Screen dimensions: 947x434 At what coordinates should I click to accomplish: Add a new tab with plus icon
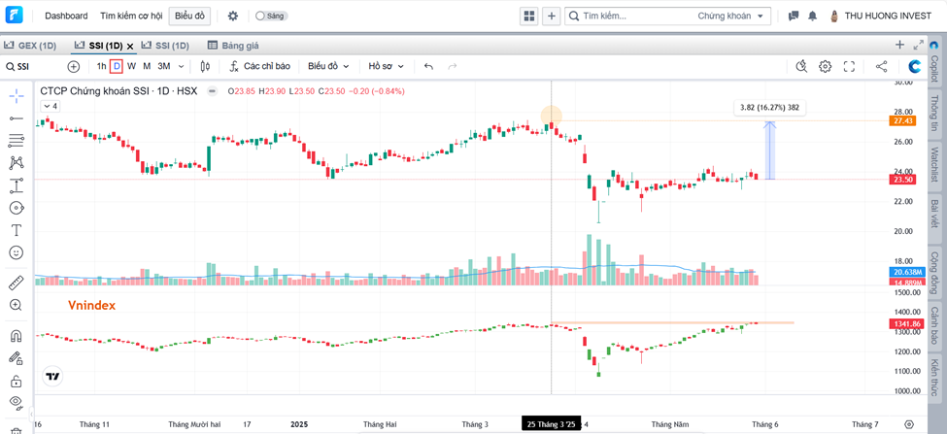[x=899, y=45]
